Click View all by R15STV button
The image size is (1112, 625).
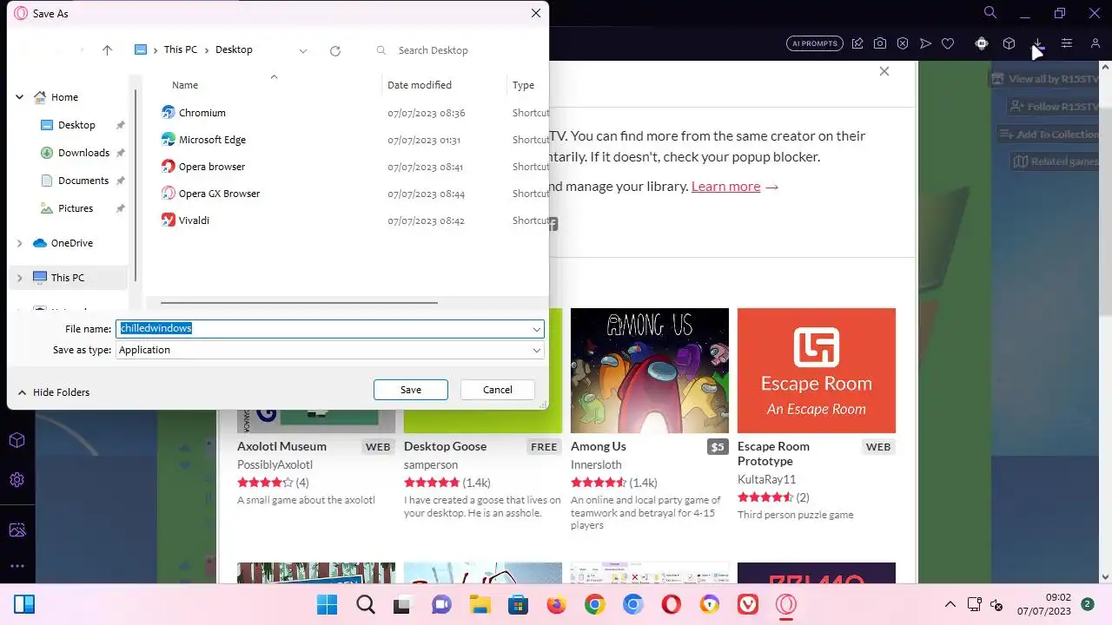(x=1045, y=79)
